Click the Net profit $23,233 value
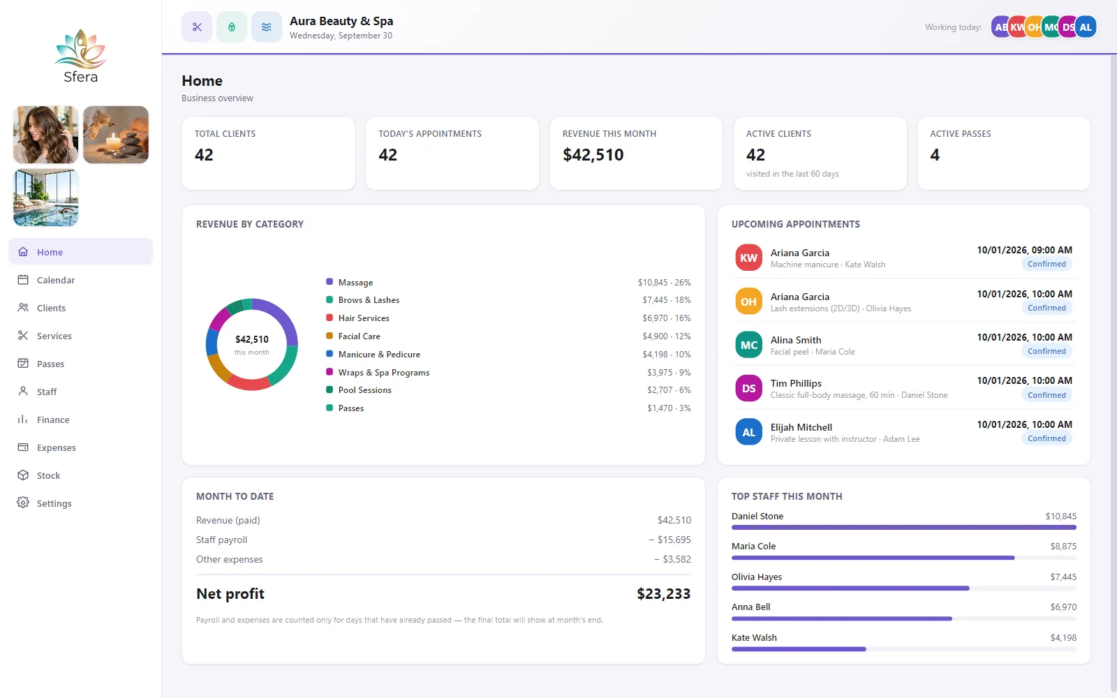 tap(663, 594)
